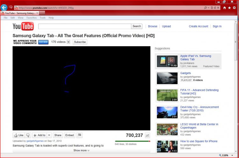
Task: Open the Tools menu
Action: 42,18
